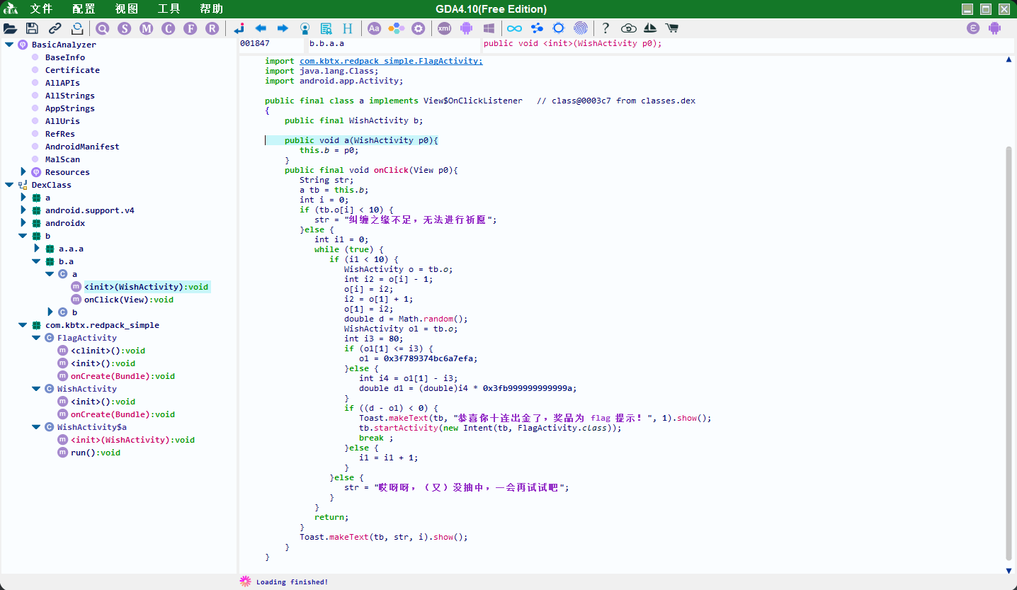Expand the androidx package node
1017x590 pixels.
tap(23, 222)
